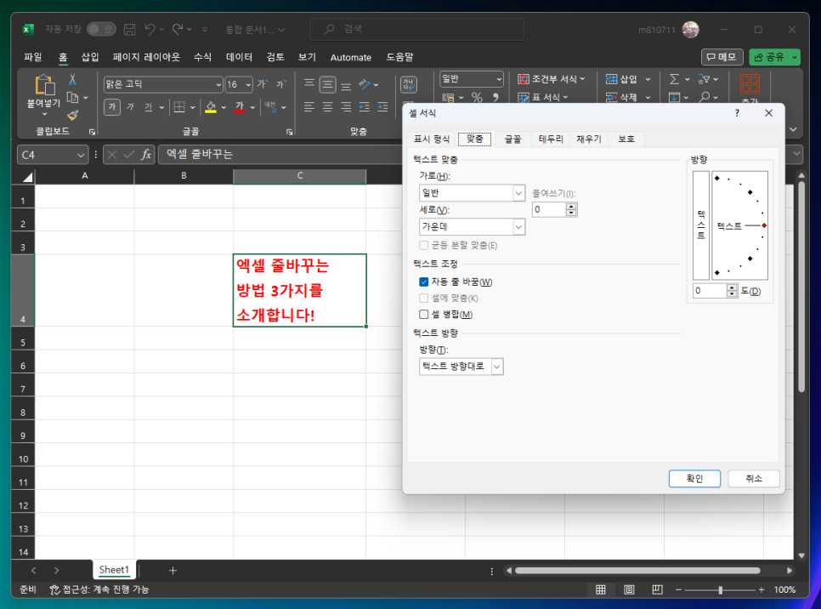Click the AutoSum sigma icon
The image size is (821, 609).
675,79
